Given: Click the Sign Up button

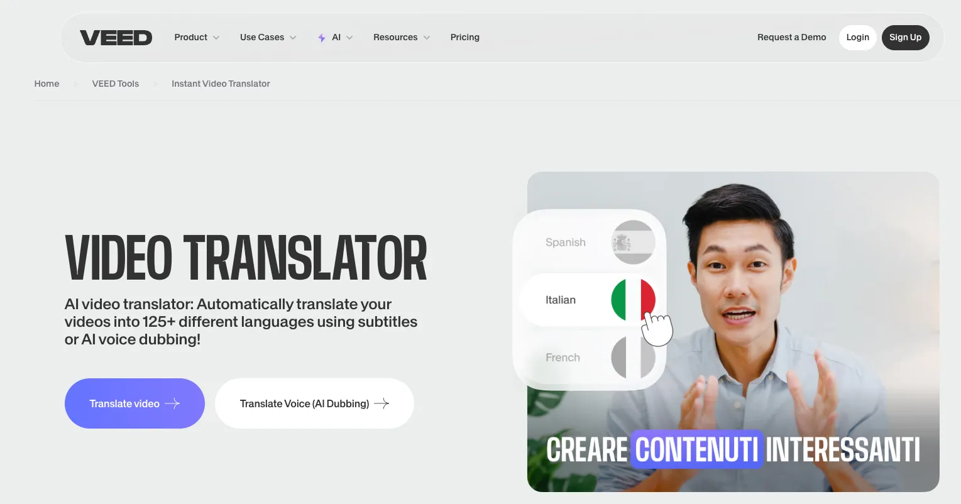Looking at the screenshot, I should pos(906,37).
